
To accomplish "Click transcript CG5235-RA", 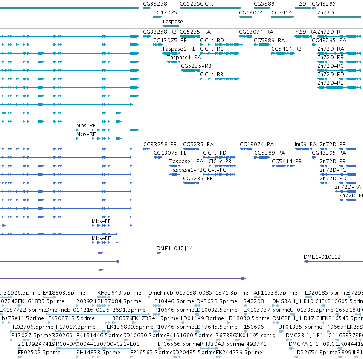I will click(x=189, y=36).
